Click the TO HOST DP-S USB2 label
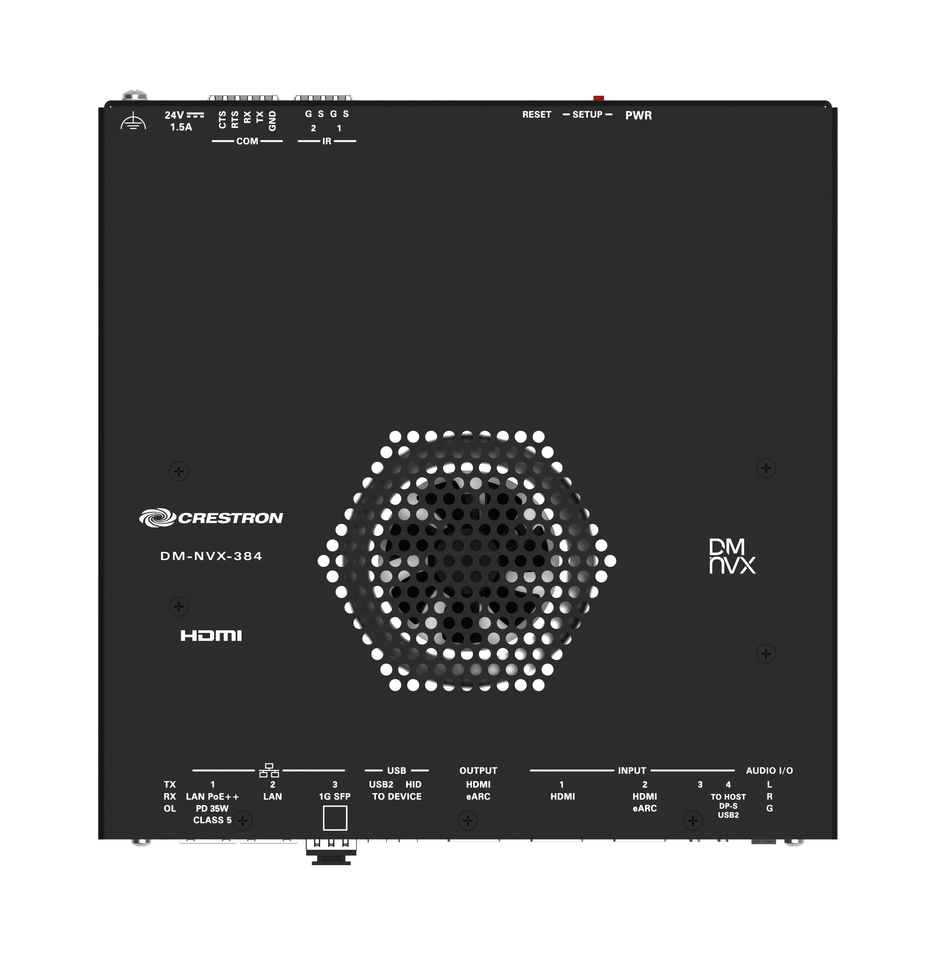 click(x=728, y=806)
